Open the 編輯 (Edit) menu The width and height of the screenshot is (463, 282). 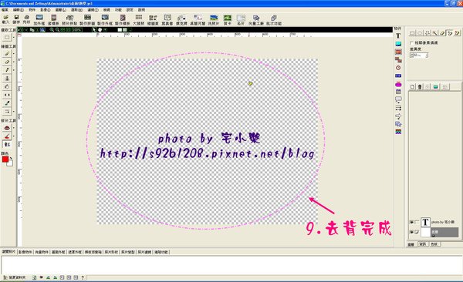[x=18, y=10]
